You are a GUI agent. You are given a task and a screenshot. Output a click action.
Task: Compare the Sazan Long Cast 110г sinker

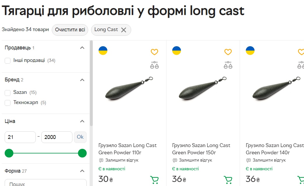[154, 65]
